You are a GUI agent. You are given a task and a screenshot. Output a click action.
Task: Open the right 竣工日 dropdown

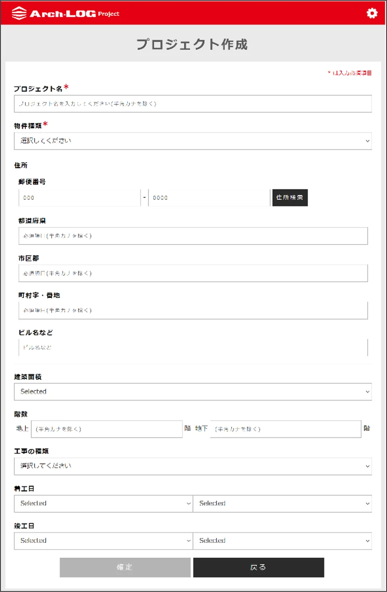tap(283, 541)
